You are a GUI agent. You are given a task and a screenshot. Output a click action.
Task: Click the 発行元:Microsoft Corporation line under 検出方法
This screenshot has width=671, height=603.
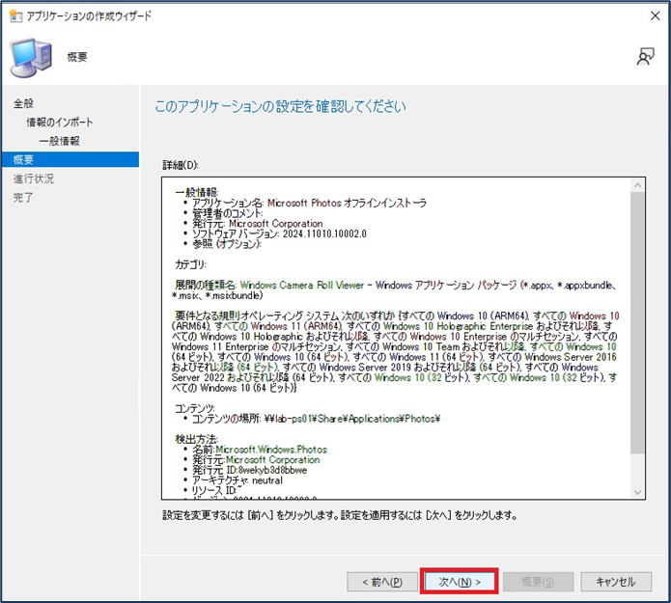point(256,460)
